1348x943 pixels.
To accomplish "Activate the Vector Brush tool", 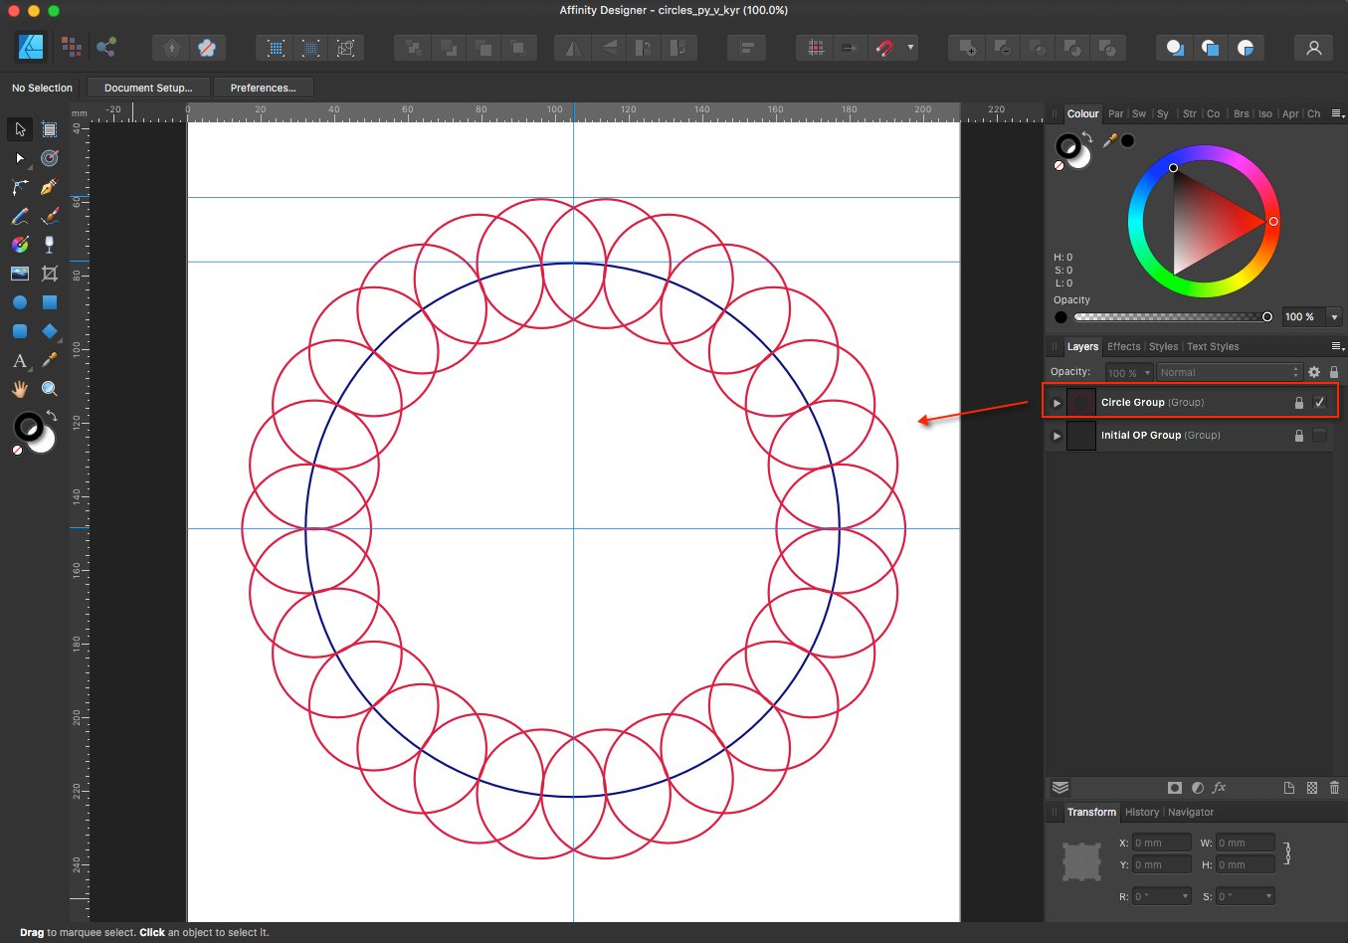I will 48,216.
